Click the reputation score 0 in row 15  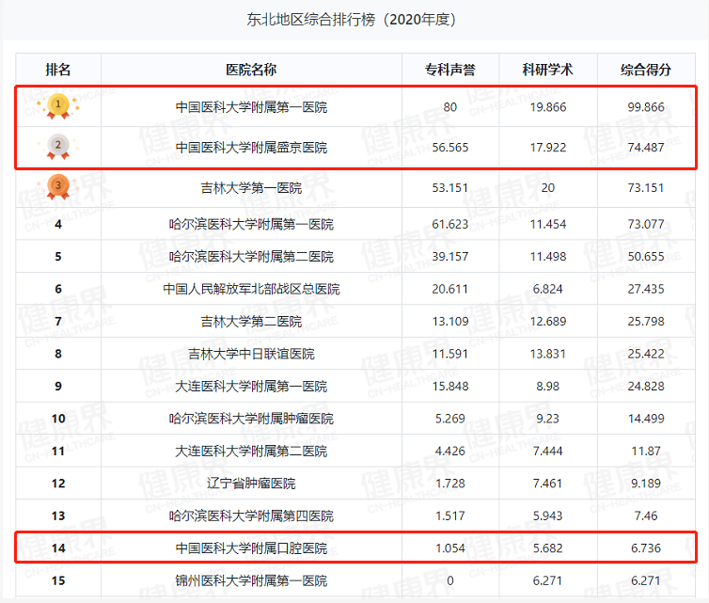point(449,580)
